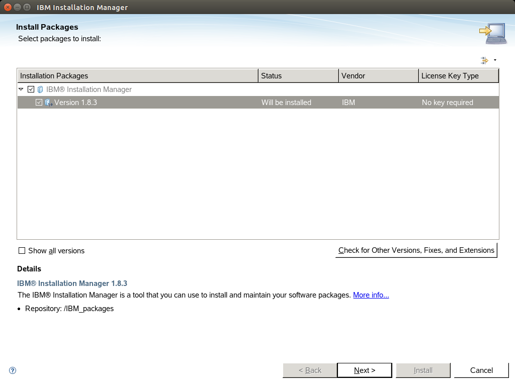This screenshot has height=386, width=515.
Task: Click the 'IBM® Installation Manager 1.8.3' details heading
Action: coord(72,283)
